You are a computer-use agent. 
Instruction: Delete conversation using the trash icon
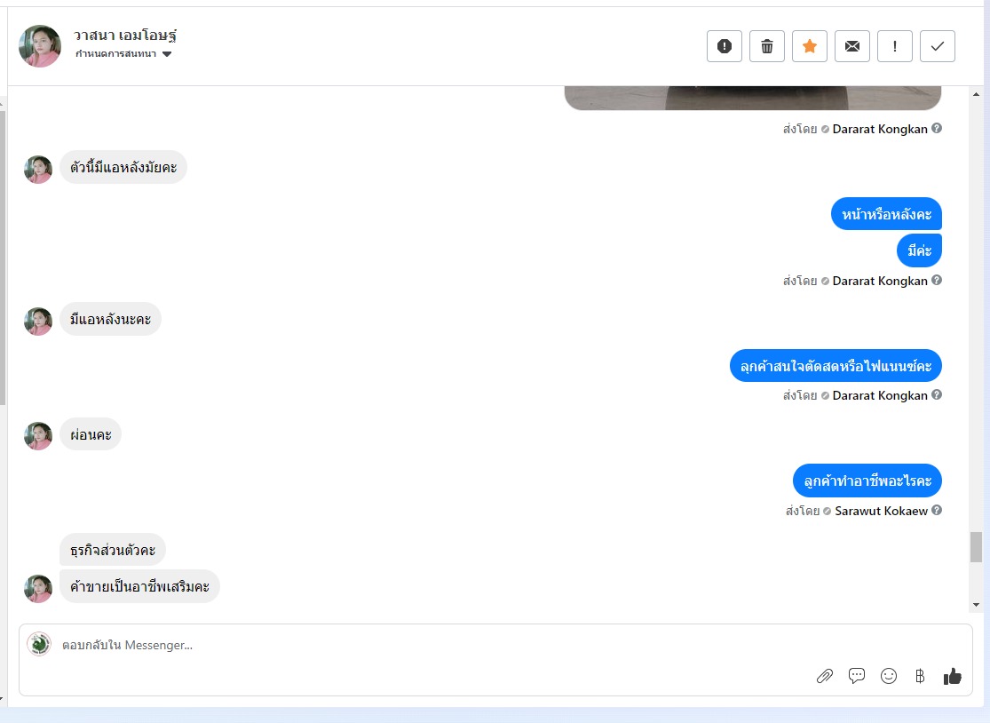[x=767, y=46]
